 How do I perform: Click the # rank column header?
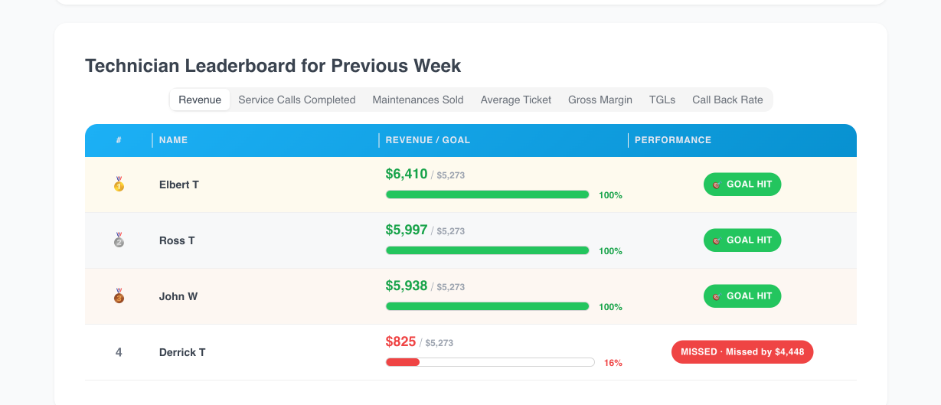[119, 140]
